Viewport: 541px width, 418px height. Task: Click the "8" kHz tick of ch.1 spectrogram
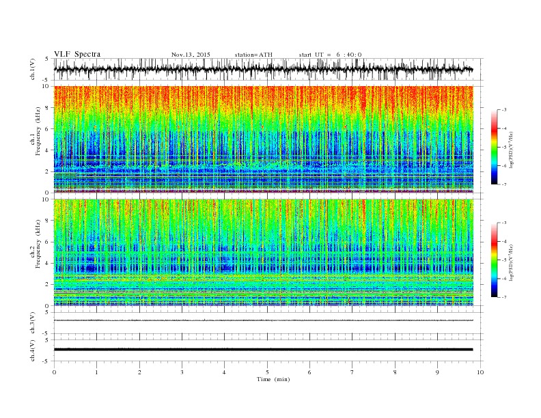point(48,108)
